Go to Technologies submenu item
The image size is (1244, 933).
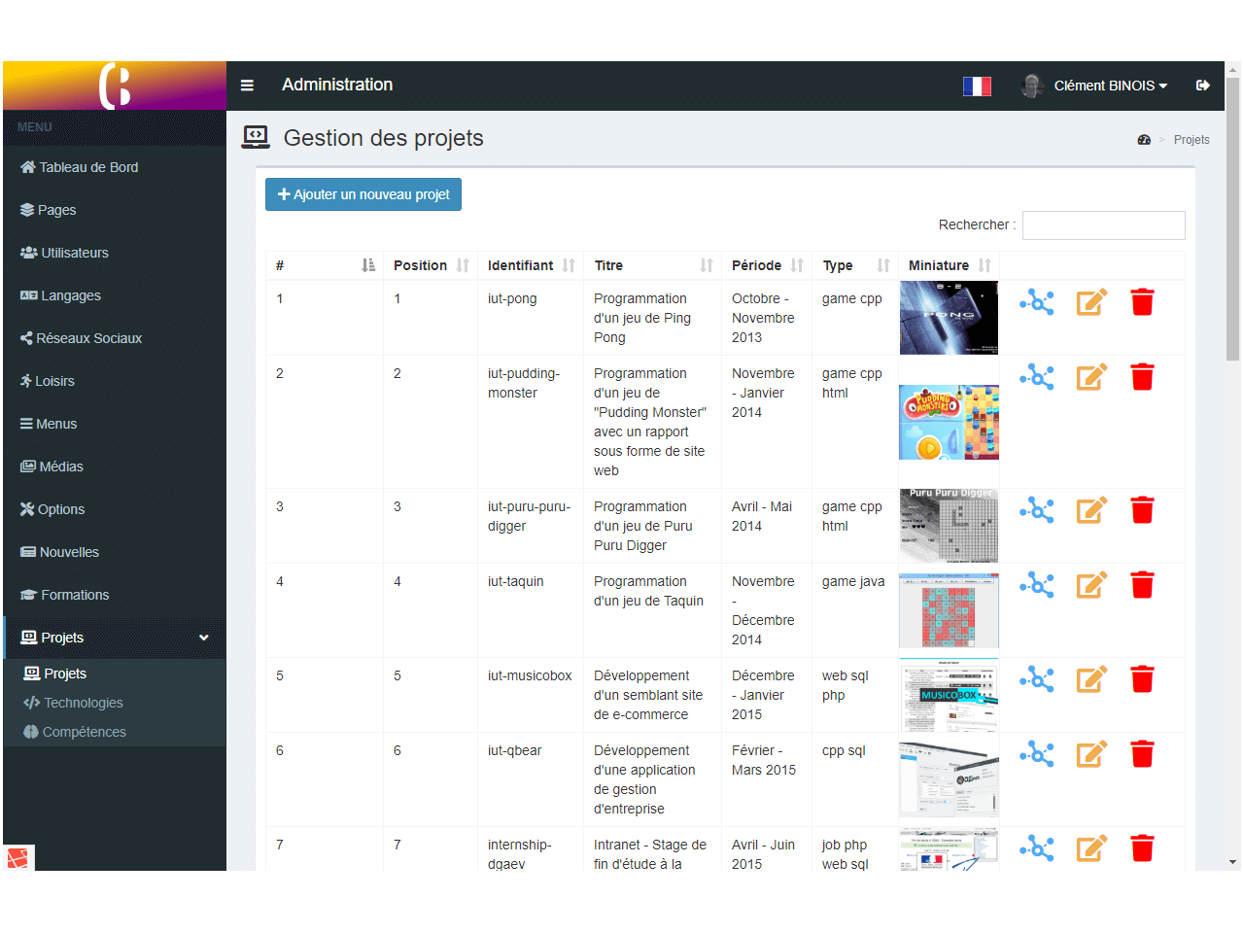pos(83,703)
